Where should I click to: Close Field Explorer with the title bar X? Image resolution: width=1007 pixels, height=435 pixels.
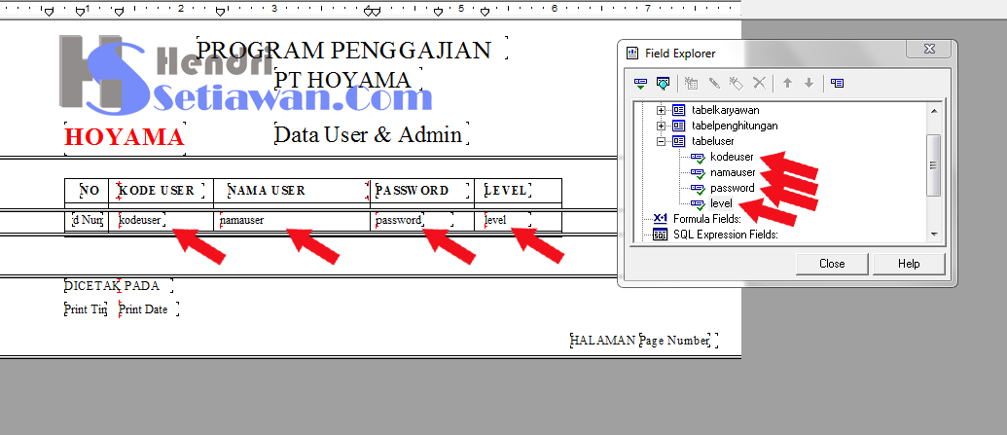click(928, 49)
